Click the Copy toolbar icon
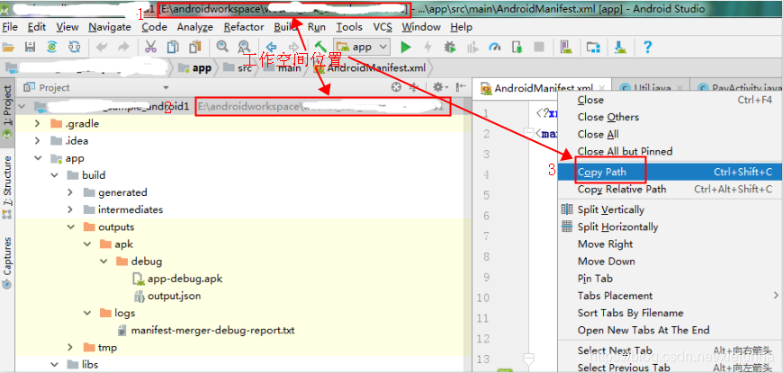The width and height of the screenshot is (783, 373). (173, 48)
